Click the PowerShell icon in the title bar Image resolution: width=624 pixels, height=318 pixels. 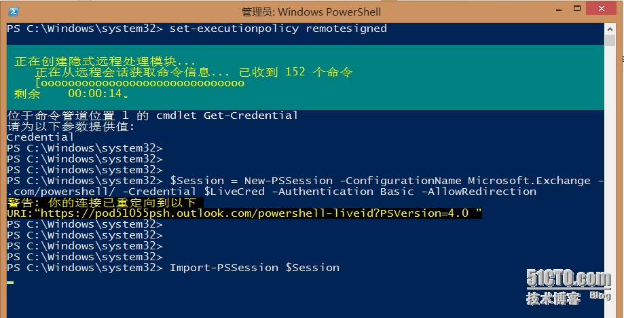click(x=12, y=11)
